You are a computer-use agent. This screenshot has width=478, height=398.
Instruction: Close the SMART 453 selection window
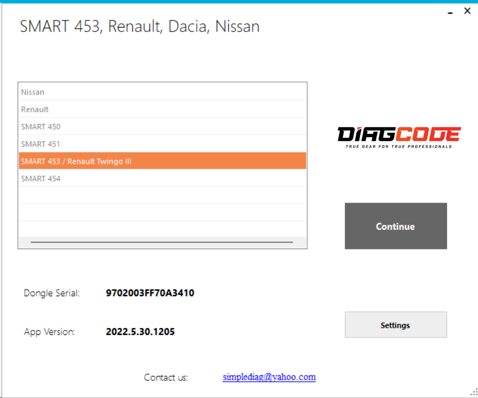(467, 10)
